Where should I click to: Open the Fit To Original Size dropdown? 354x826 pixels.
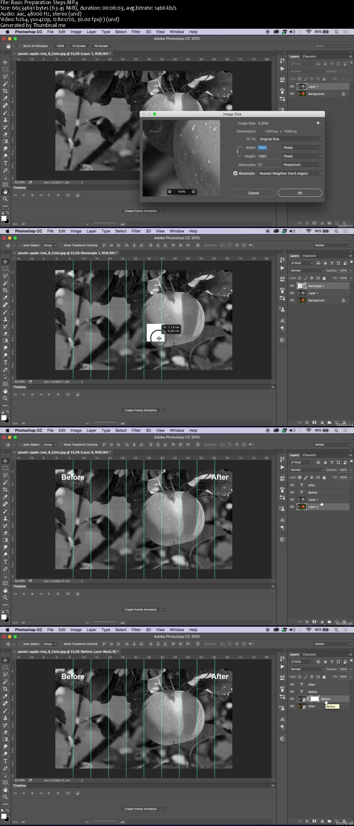(x=290, y=139)
